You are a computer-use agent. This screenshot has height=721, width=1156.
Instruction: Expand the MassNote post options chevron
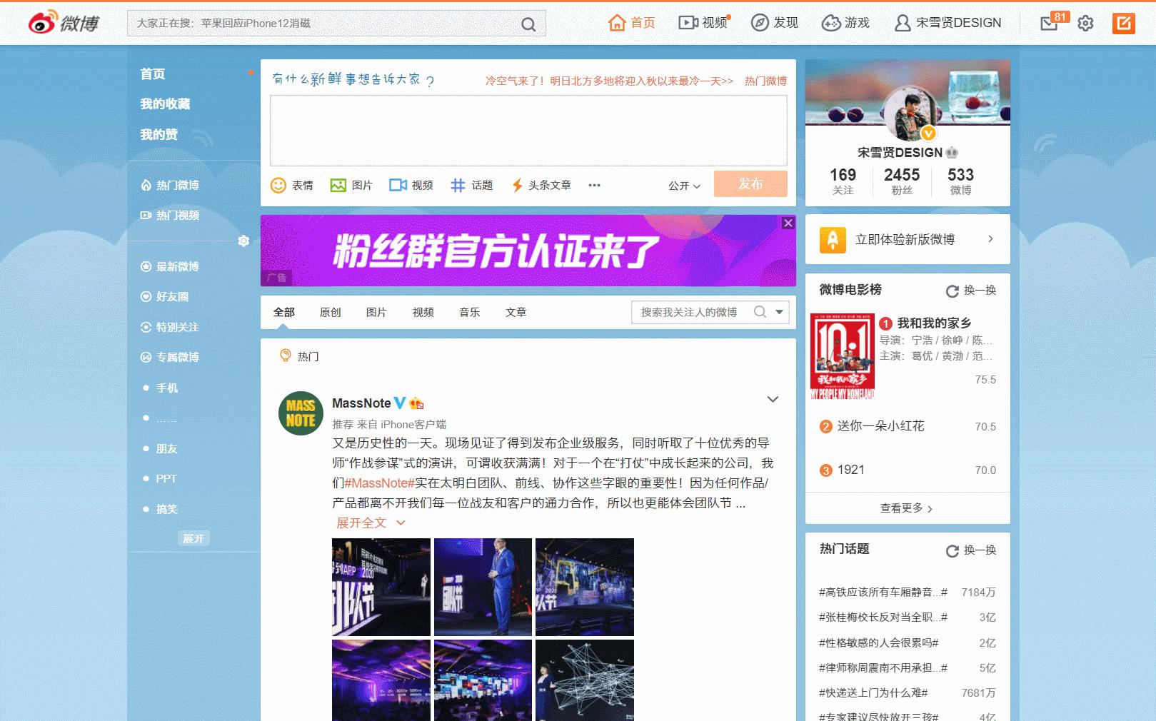coord(772,400)
